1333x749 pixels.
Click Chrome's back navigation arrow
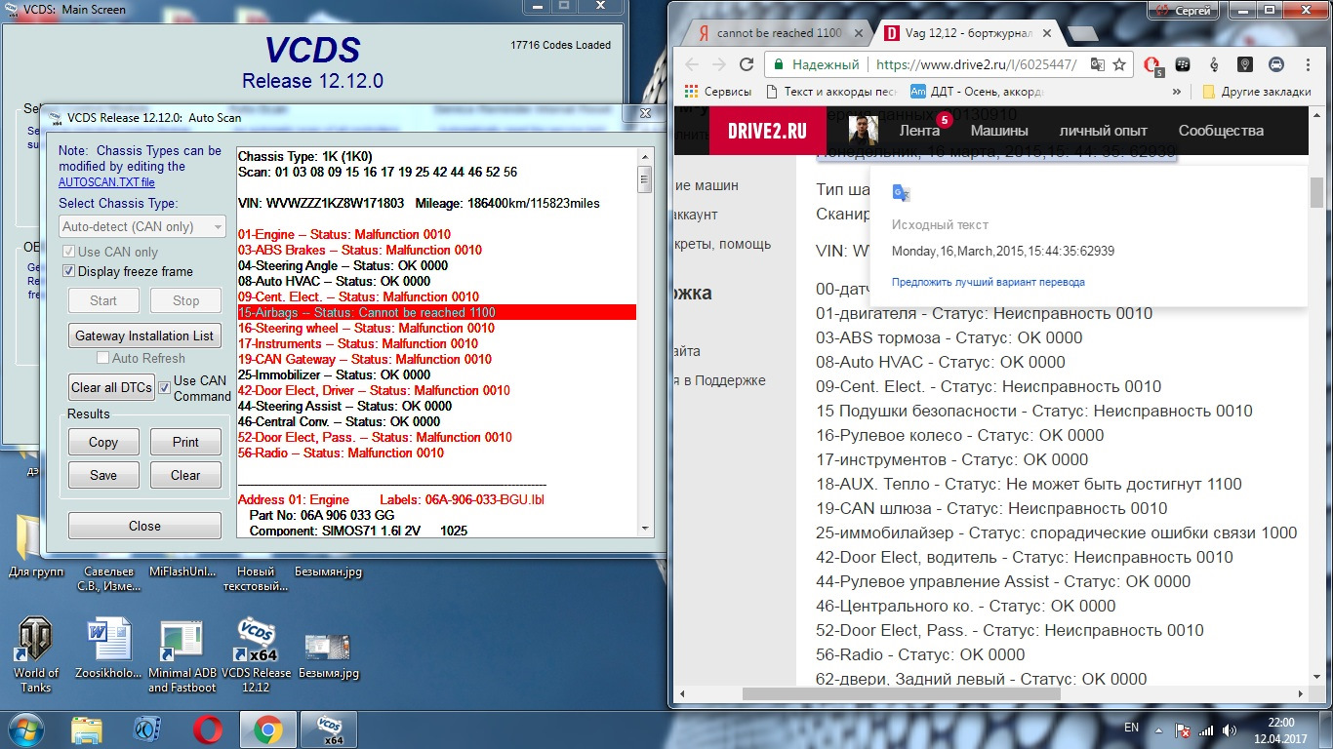(x=691, y=64)
